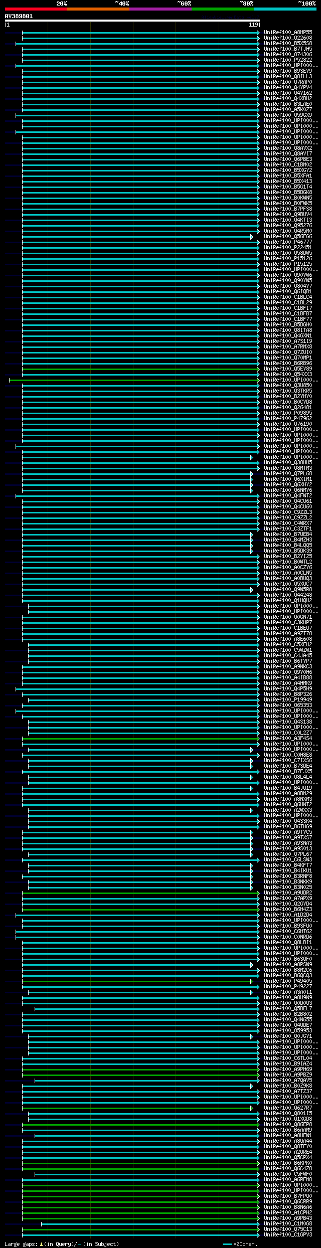This screenshot has height=1248, width=321.
Task: Click the green alignment bar of UniRef100_Q5EY89
Action: click(x=141, y=369)
